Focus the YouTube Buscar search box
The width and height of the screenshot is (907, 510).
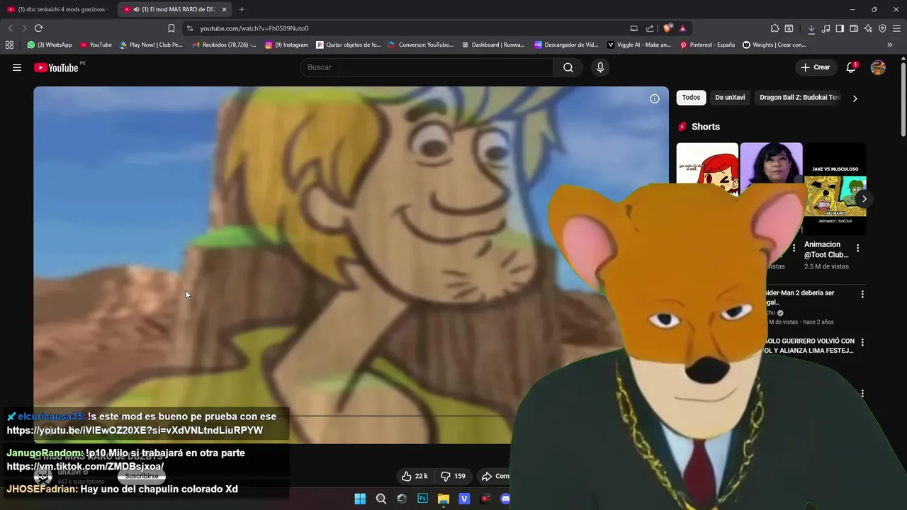click(427, 67)
